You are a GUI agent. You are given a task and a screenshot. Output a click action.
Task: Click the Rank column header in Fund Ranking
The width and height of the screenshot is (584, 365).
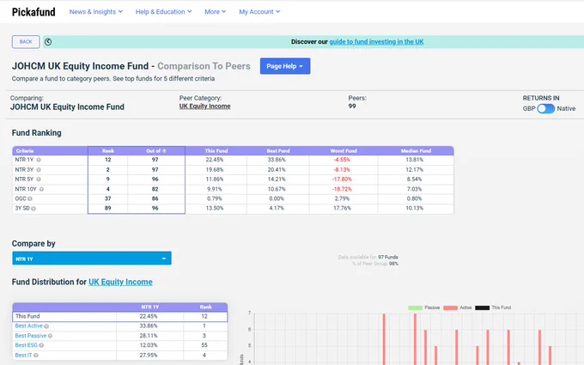pos(108,151)
